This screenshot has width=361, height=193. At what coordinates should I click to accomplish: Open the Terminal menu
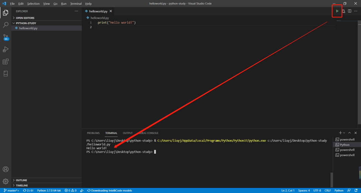pos(76,3)
